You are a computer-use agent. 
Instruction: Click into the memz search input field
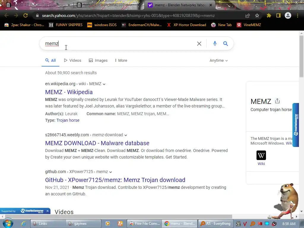tap(120, 43)
